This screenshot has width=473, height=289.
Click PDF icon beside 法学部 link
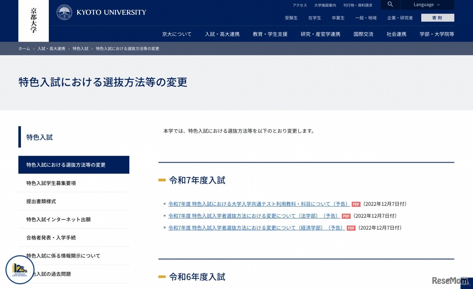346,216
